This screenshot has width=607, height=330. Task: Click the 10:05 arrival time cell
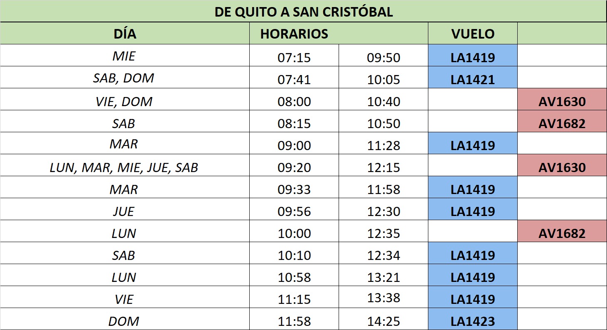(x=383, y=79)
